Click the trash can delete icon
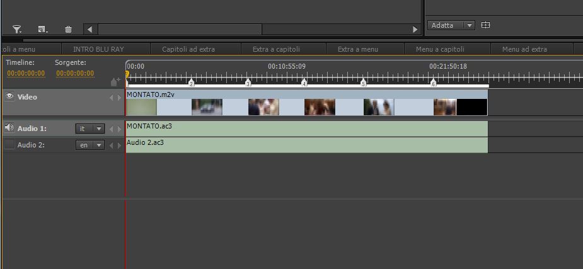583x269 pixels. click(x=69, y=30)
